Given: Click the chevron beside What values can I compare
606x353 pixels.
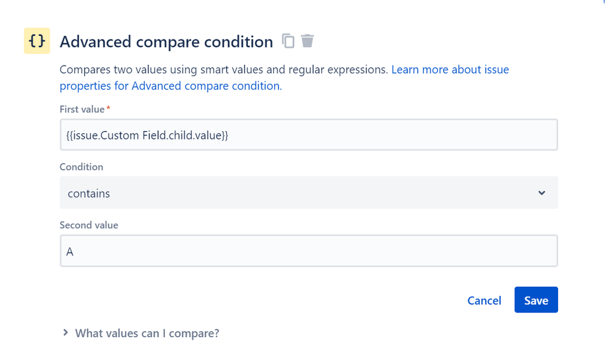Looking at the screenshot, I should [x=66, y=333].
